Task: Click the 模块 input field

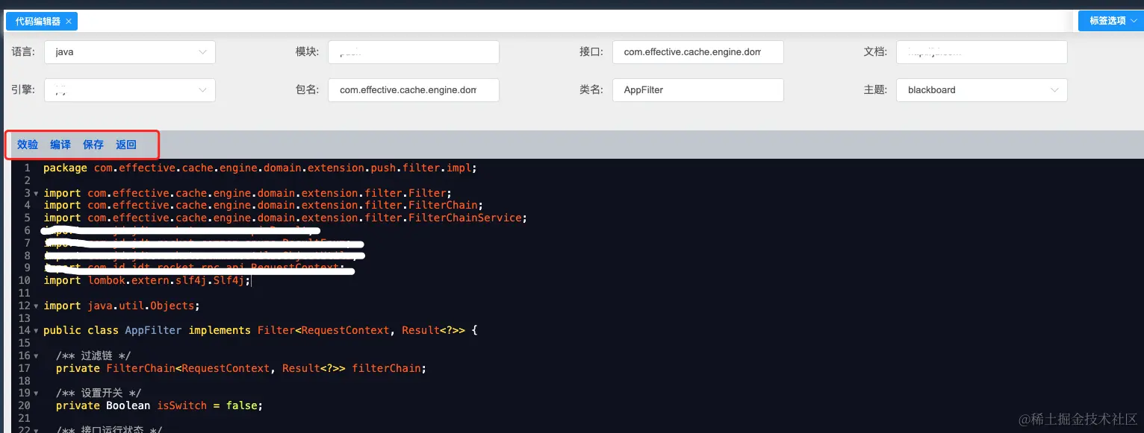Action: (414, 52)
